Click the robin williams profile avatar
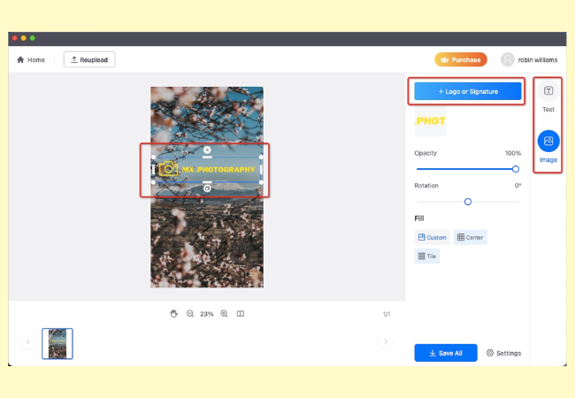The width and height of the screenshot is (575, 398). click(x=507, y=59)
